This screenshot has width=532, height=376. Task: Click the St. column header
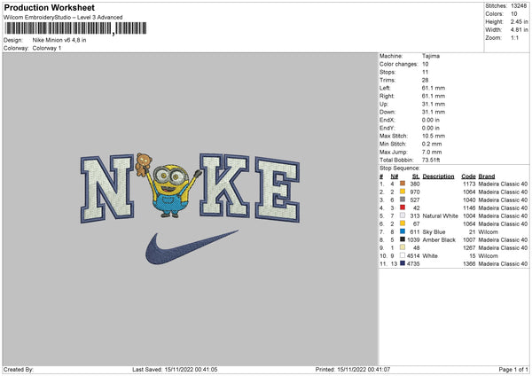416,176
